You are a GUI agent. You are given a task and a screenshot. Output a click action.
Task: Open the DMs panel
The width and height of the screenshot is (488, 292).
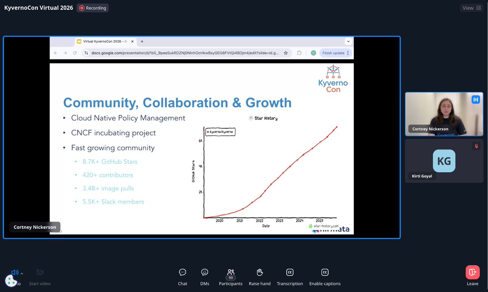205,277
